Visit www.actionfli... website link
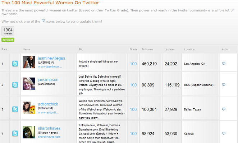 (x=48, y=113)
